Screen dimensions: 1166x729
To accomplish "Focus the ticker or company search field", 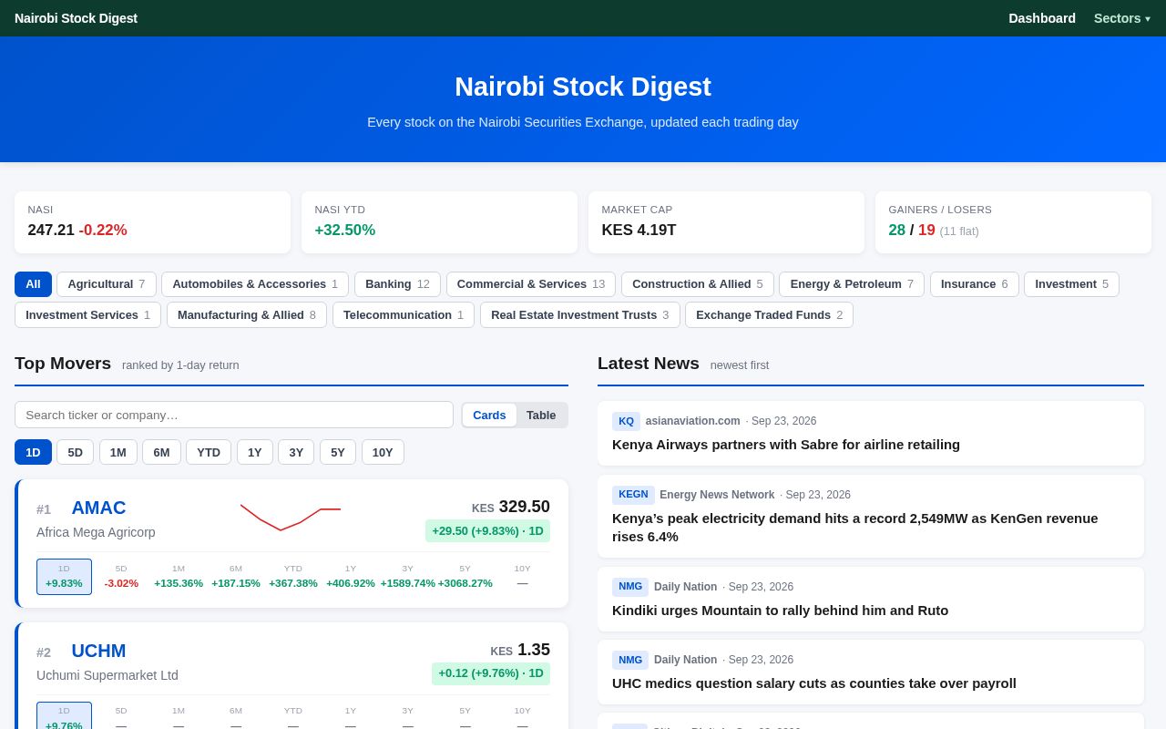I will pyautogui.click(x=234, y=415).
